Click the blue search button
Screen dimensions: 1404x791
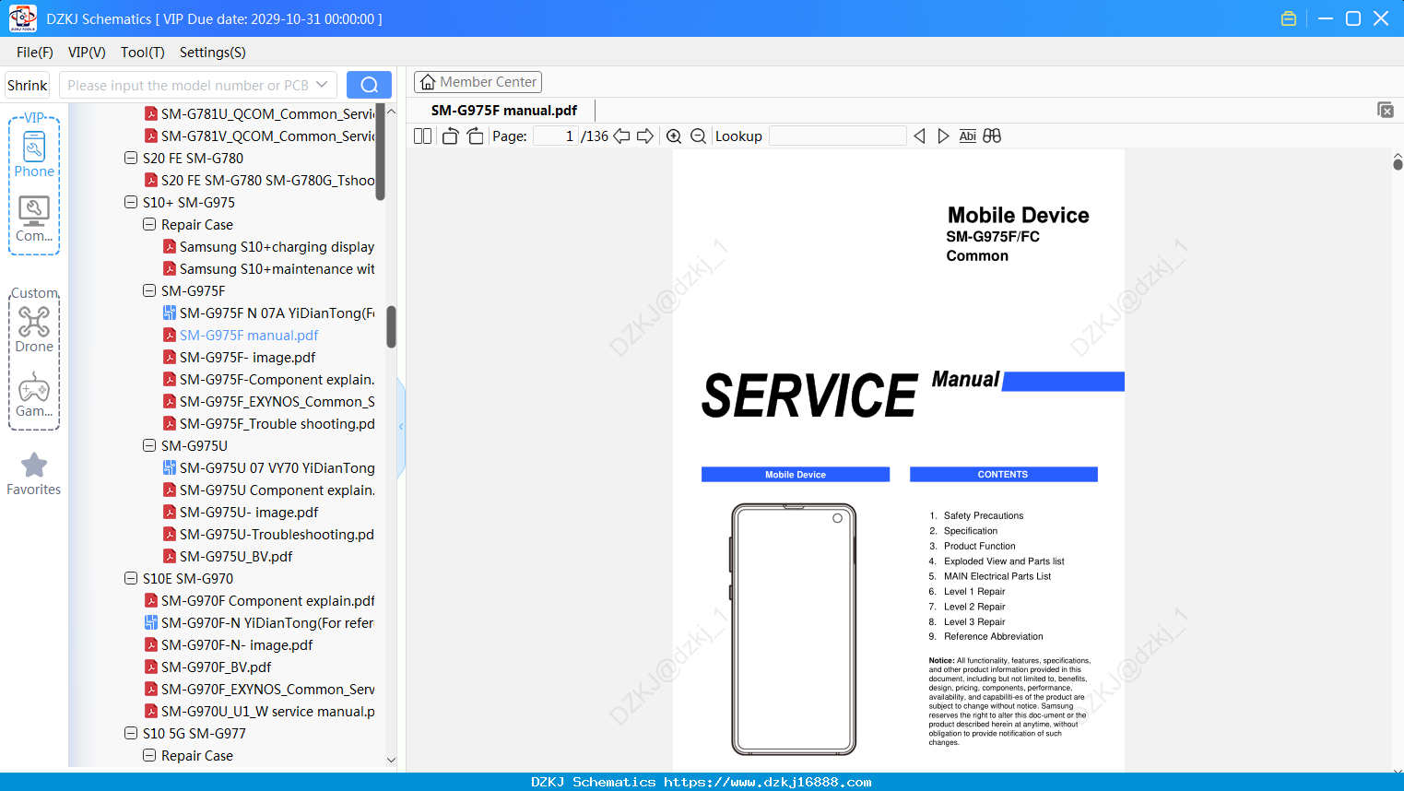click(369, 85)
